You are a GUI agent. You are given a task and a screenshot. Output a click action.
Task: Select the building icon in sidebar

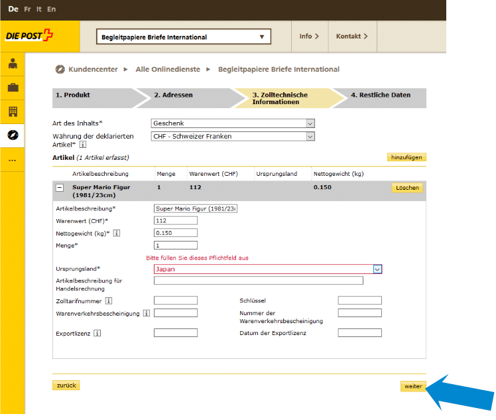pyautogui.click(x=13, y=111)
